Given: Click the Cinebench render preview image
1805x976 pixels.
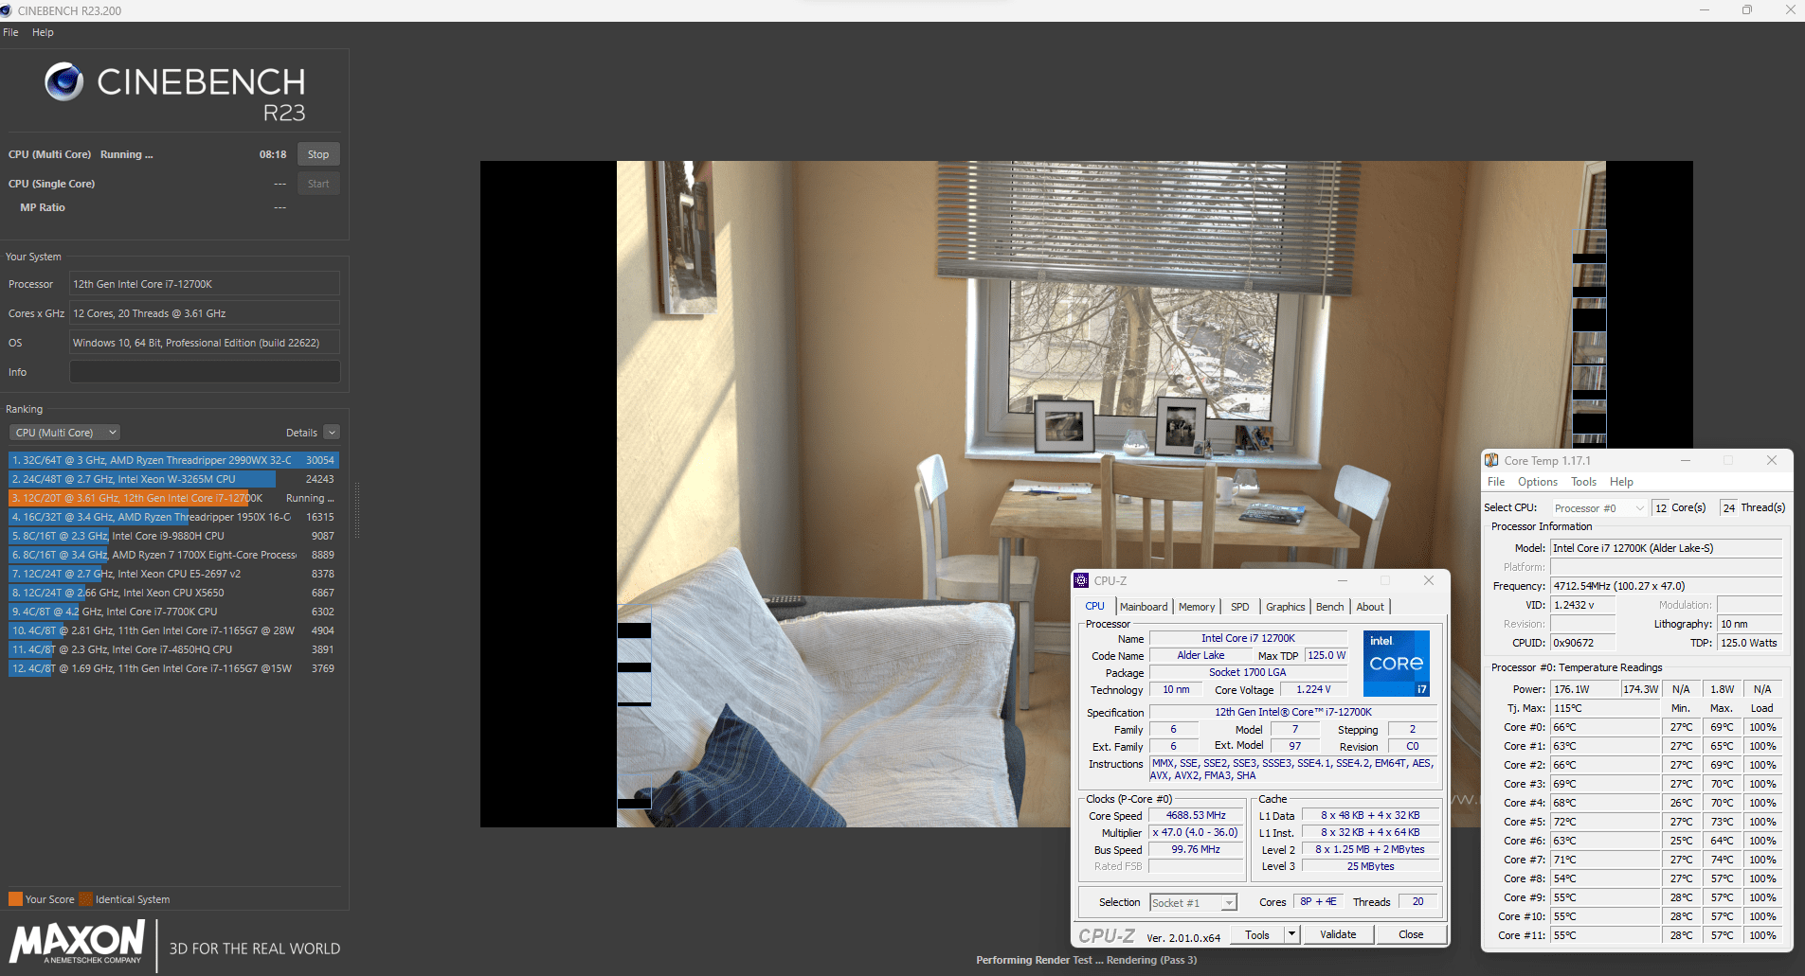Looking at the screenshot, I should [x=1086, y=493].
